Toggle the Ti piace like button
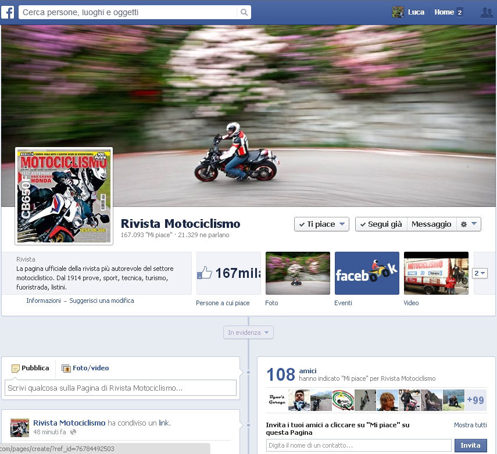The image size is (497, 454). 321,224
